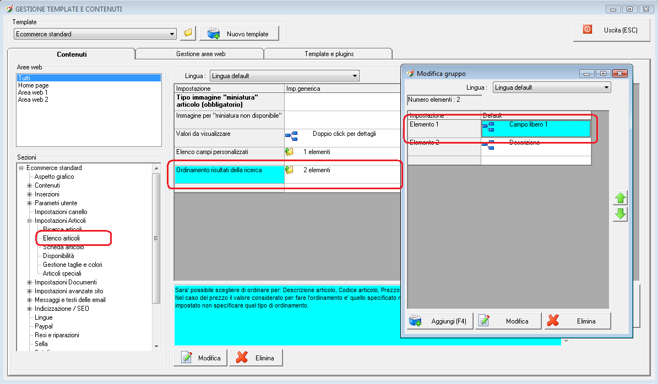Expand the Impostazioni Documenti tree node
Image resolution: width=658 pixels, height=384 pixels.
(29, 282)
